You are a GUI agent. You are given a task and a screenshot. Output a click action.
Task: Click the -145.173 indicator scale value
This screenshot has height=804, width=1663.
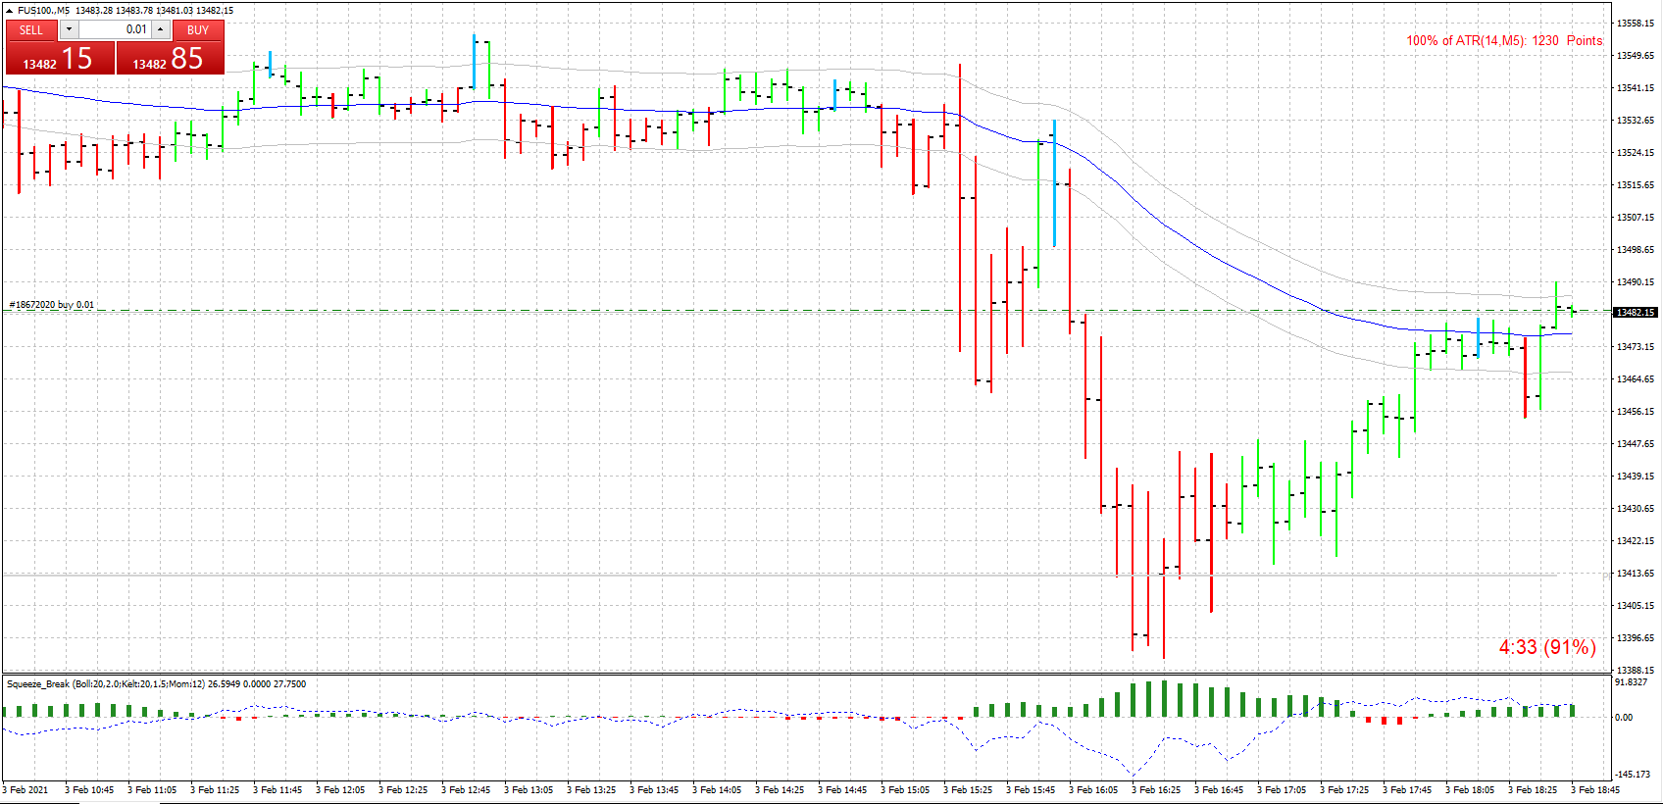point(1632,774)
